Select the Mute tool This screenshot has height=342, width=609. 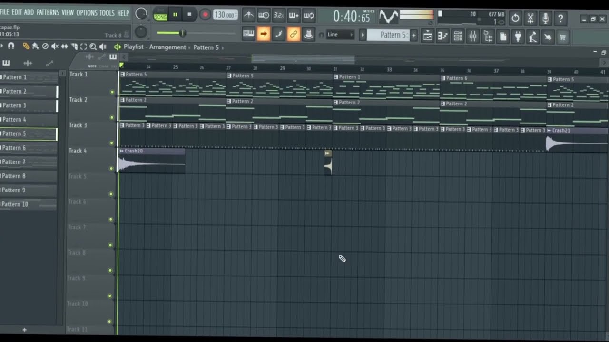coord(55,47)
